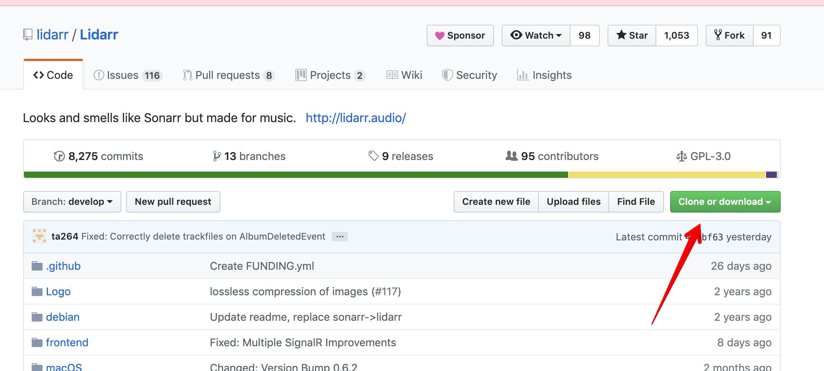Click the tag icon next to 9 releases

point(373,155)
